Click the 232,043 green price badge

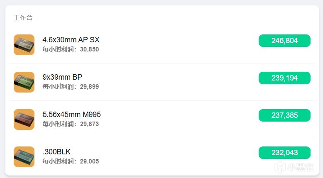coord(284,153)
